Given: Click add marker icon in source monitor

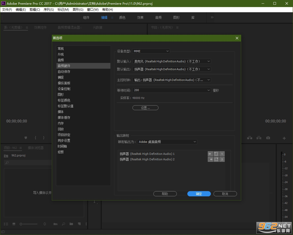Looking at the screenshot, I should (26, 138).
